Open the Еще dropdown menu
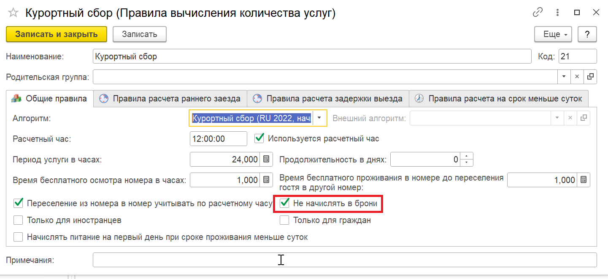Image resolution: width=608 pixels, height=279 pixels. [553, 35]
